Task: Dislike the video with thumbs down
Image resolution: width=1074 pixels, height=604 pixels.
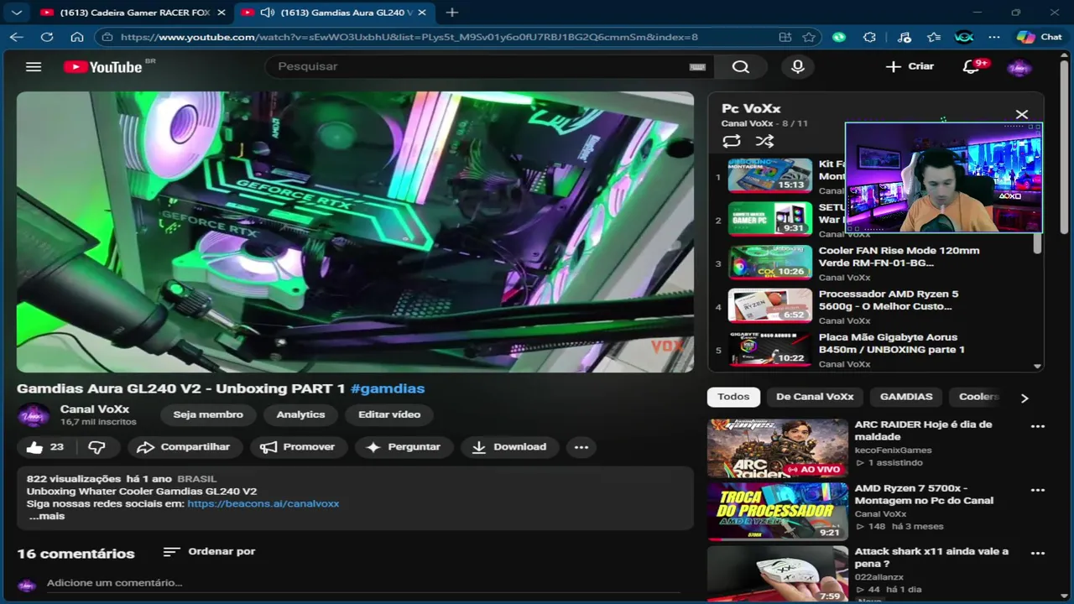Action: [x=97, y=447]
